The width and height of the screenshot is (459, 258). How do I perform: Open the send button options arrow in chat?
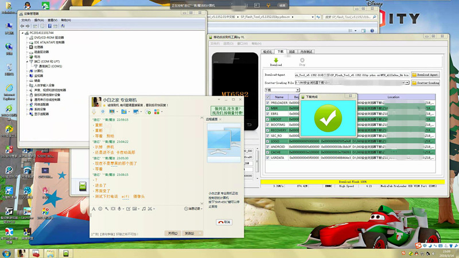pos(200,233)
